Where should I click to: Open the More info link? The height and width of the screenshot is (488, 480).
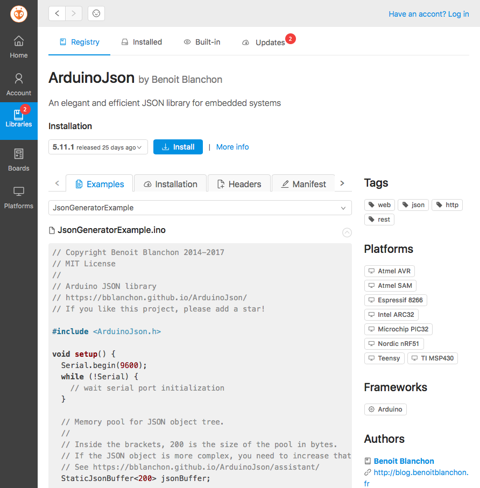pos(232,147)
